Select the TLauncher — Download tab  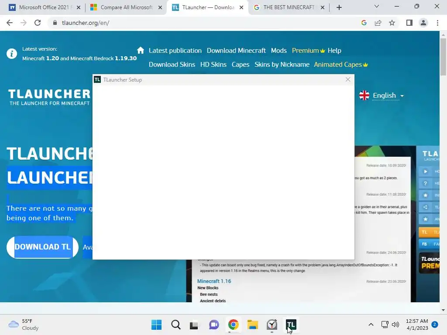coord(207,7)
